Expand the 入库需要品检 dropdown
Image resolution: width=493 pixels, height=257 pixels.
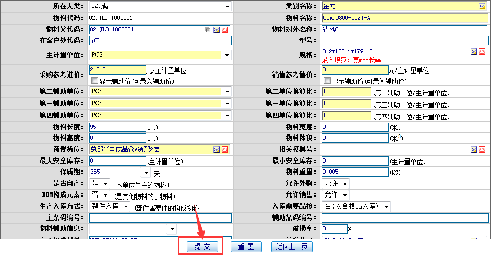click(386, 207)
